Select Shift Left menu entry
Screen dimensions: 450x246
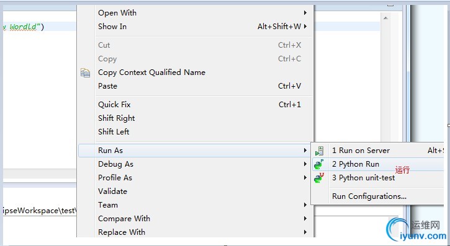[x=195, y=132]
